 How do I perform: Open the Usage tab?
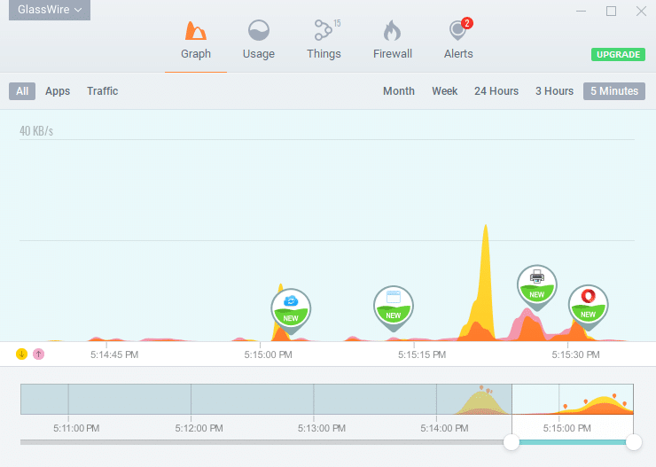click(x=259, y=41)
